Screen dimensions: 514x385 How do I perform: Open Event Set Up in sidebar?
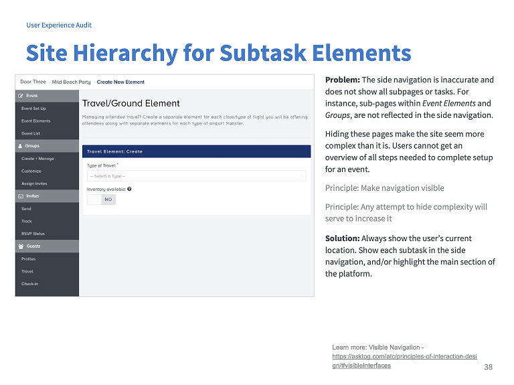[x=33, y=108]
